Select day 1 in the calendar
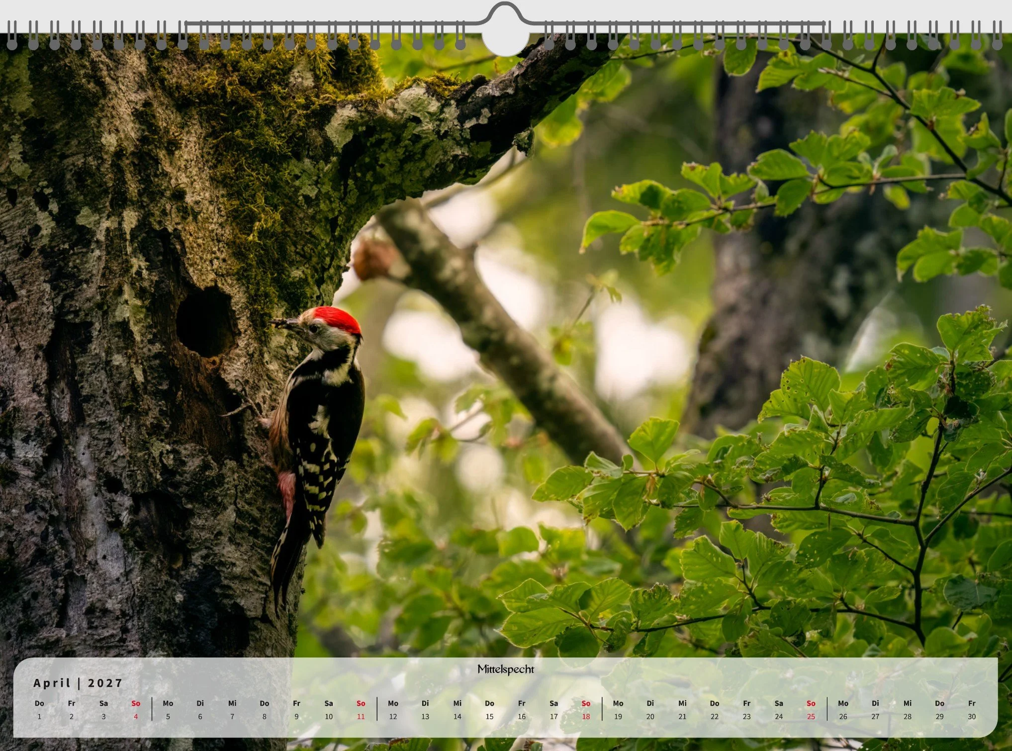Image resolution: width=1012 pixels, height=751 pixels. (x=39, y=717)
